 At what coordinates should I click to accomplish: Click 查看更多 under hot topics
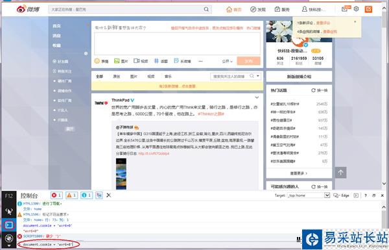[299, 173]
